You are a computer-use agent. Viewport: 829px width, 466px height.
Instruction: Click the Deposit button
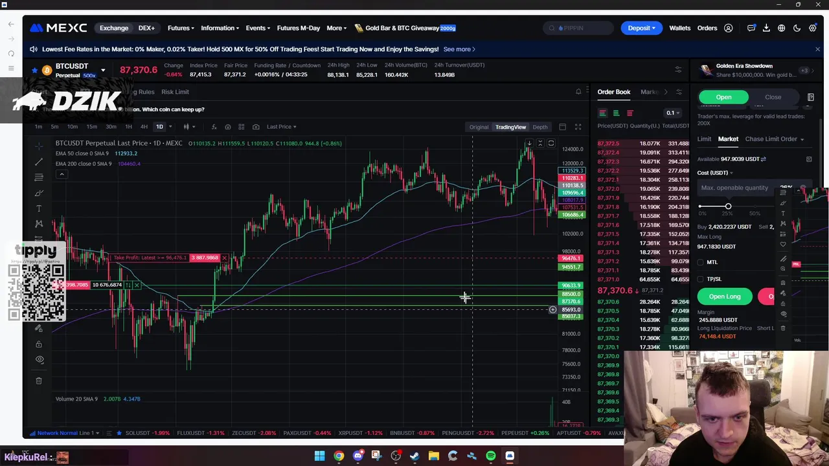(641, 28)
